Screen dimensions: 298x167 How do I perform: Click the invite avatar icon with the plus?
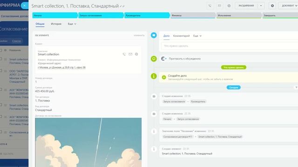163,59
